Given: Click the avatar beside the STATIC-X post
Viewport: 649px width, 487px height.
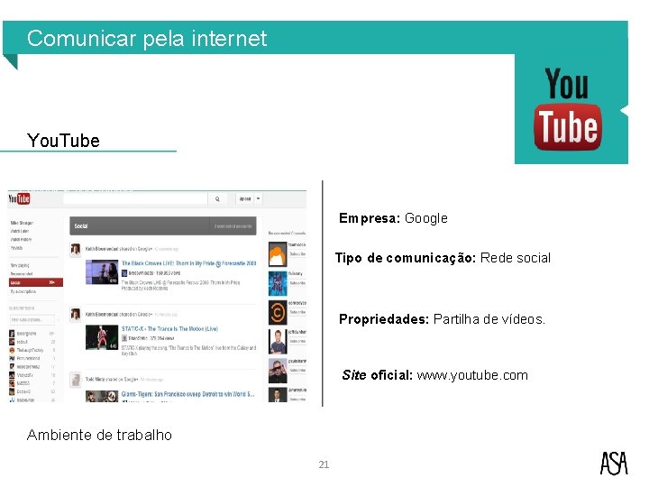Looking at the screenshot, I should point(76,315).
